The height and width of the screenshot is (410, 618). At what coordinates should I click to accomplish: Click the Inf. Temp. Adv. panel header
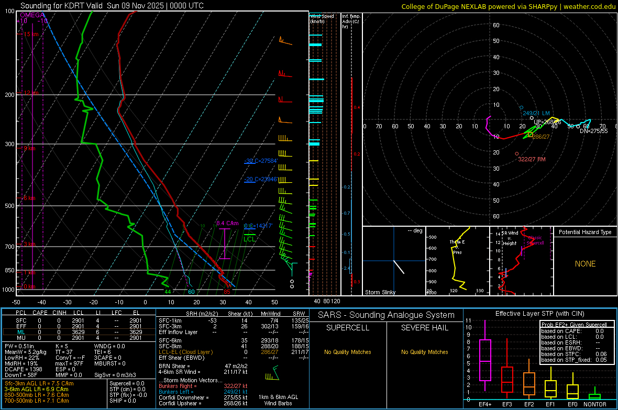coord(351,21)
